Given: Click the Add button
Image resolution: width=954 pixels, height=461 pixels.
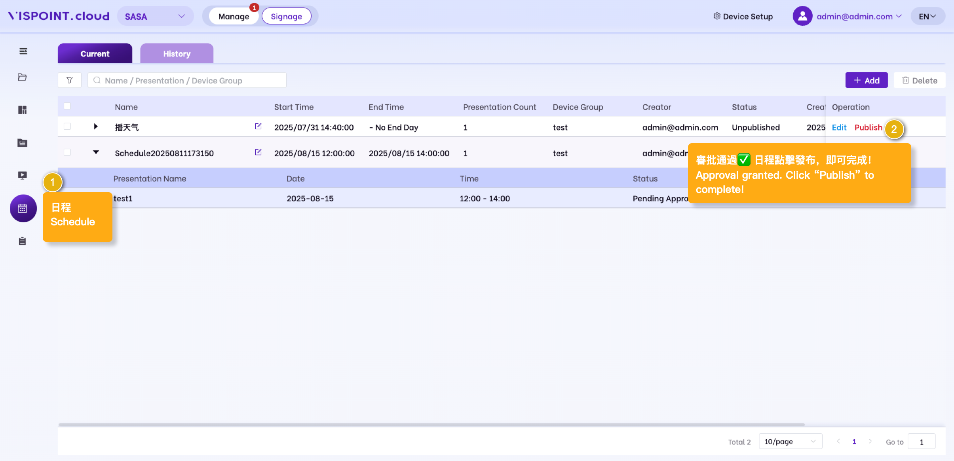Looking at the screenshot, I should pyautogui.click(x=866, y=80).
